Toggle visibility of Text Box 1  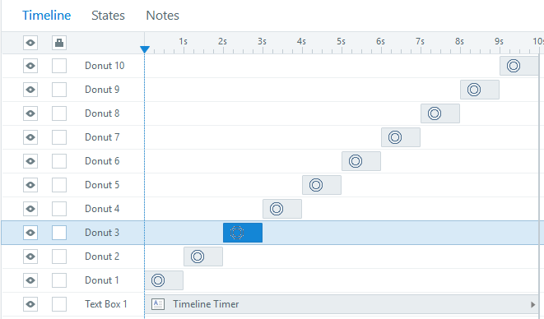30,304
